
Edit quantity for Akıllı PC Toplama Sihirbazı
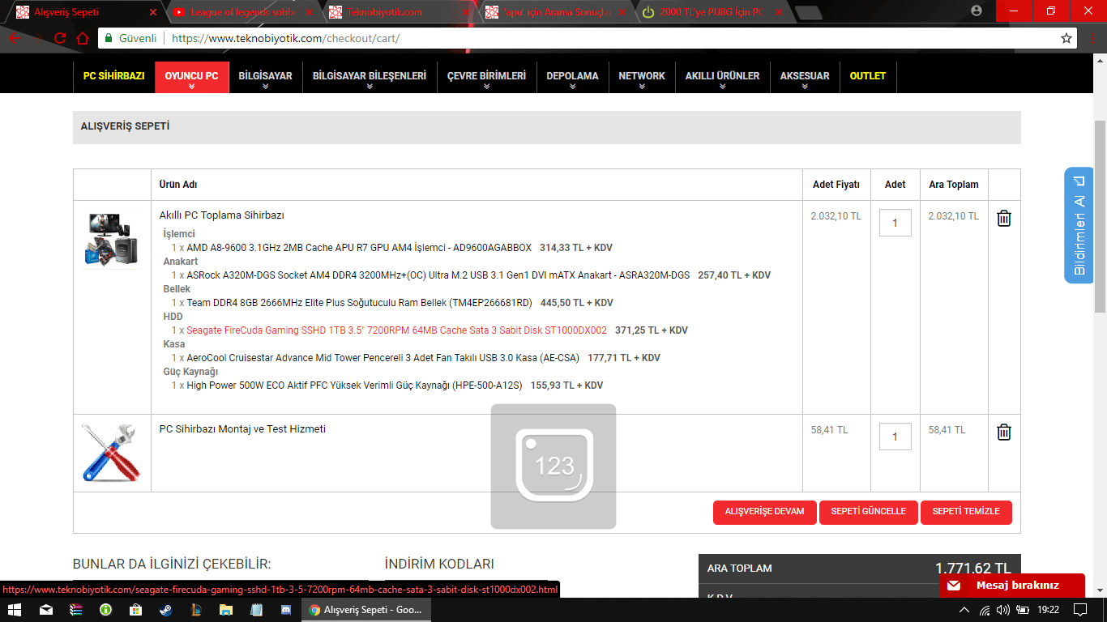895,223
